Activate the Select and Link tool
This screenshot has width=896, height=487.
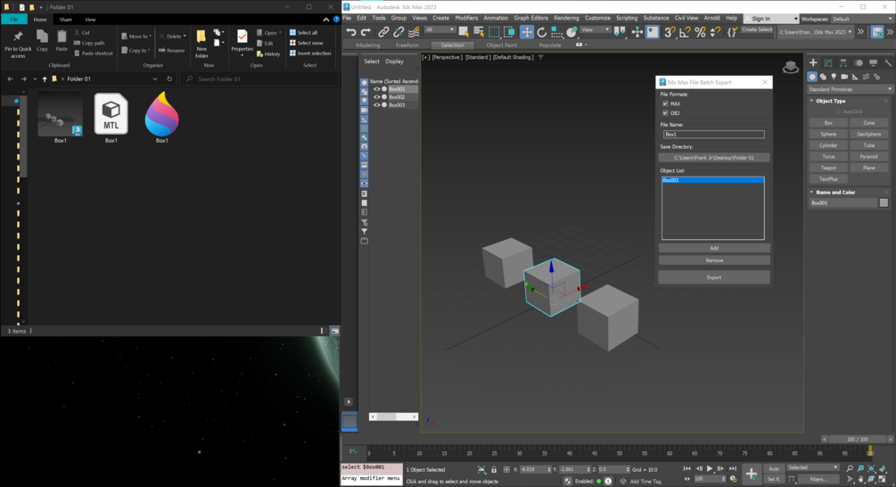click(383, 32)
